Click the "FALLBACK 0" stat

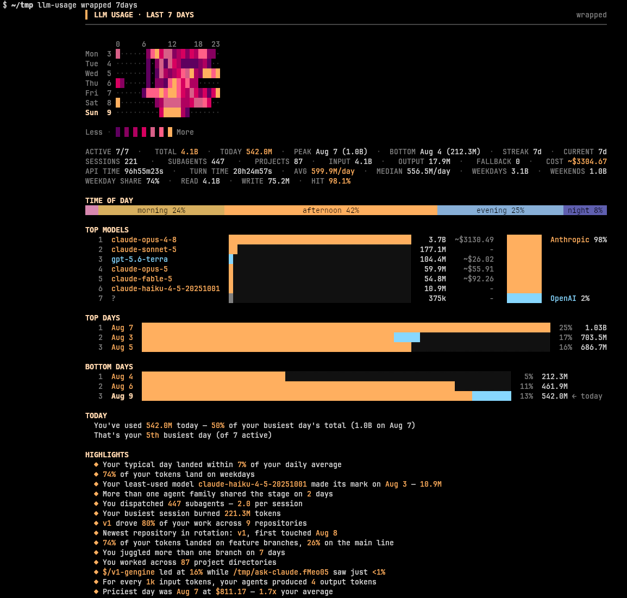tap(498, 161)
